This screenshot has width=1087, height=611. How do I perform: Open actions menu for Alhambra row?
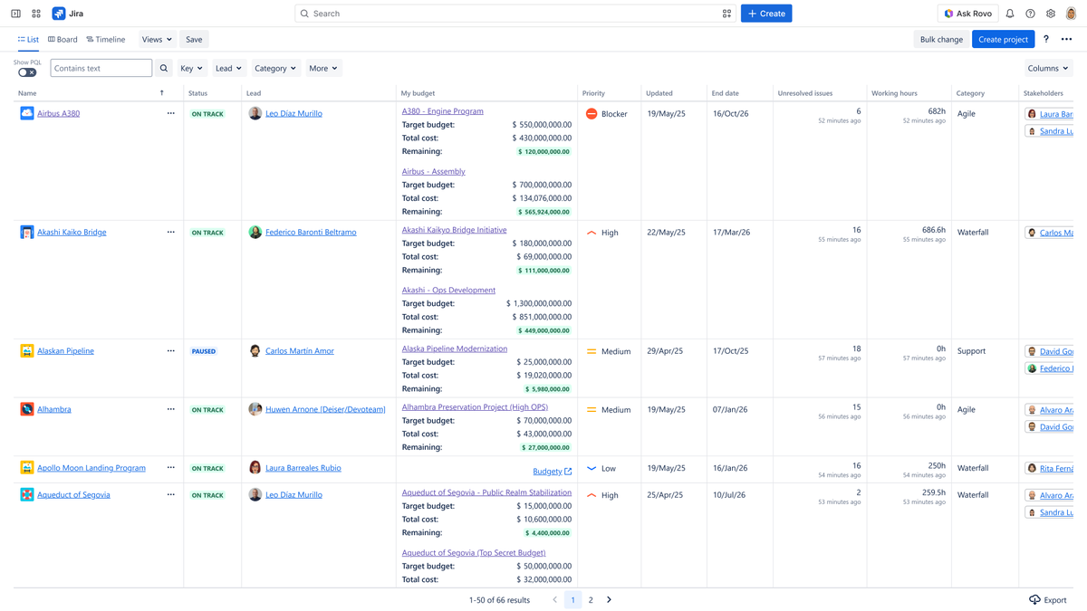coord(170,409)
